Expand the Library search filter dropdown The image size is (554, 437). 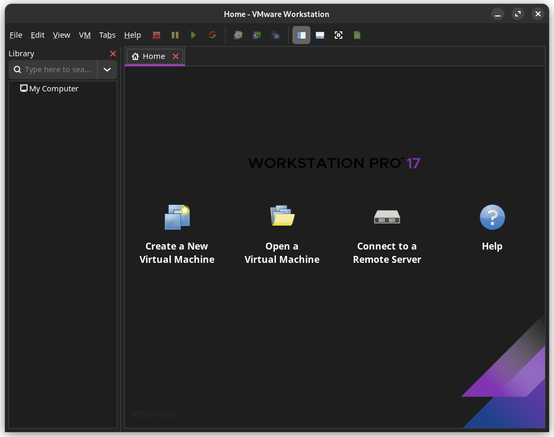107,70
